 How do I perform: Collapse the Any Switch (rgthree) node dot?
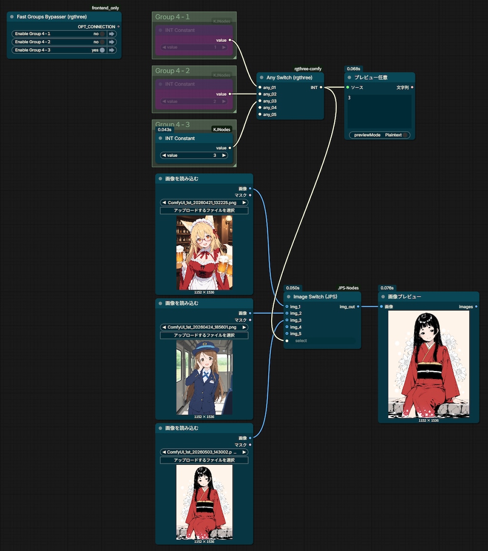[x=262, y=77]
